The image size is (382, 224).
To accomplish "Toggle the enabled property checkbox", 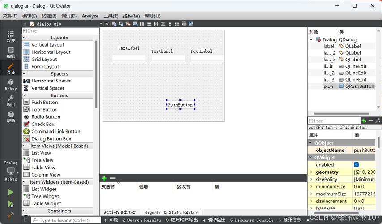I will click(356, 165).
